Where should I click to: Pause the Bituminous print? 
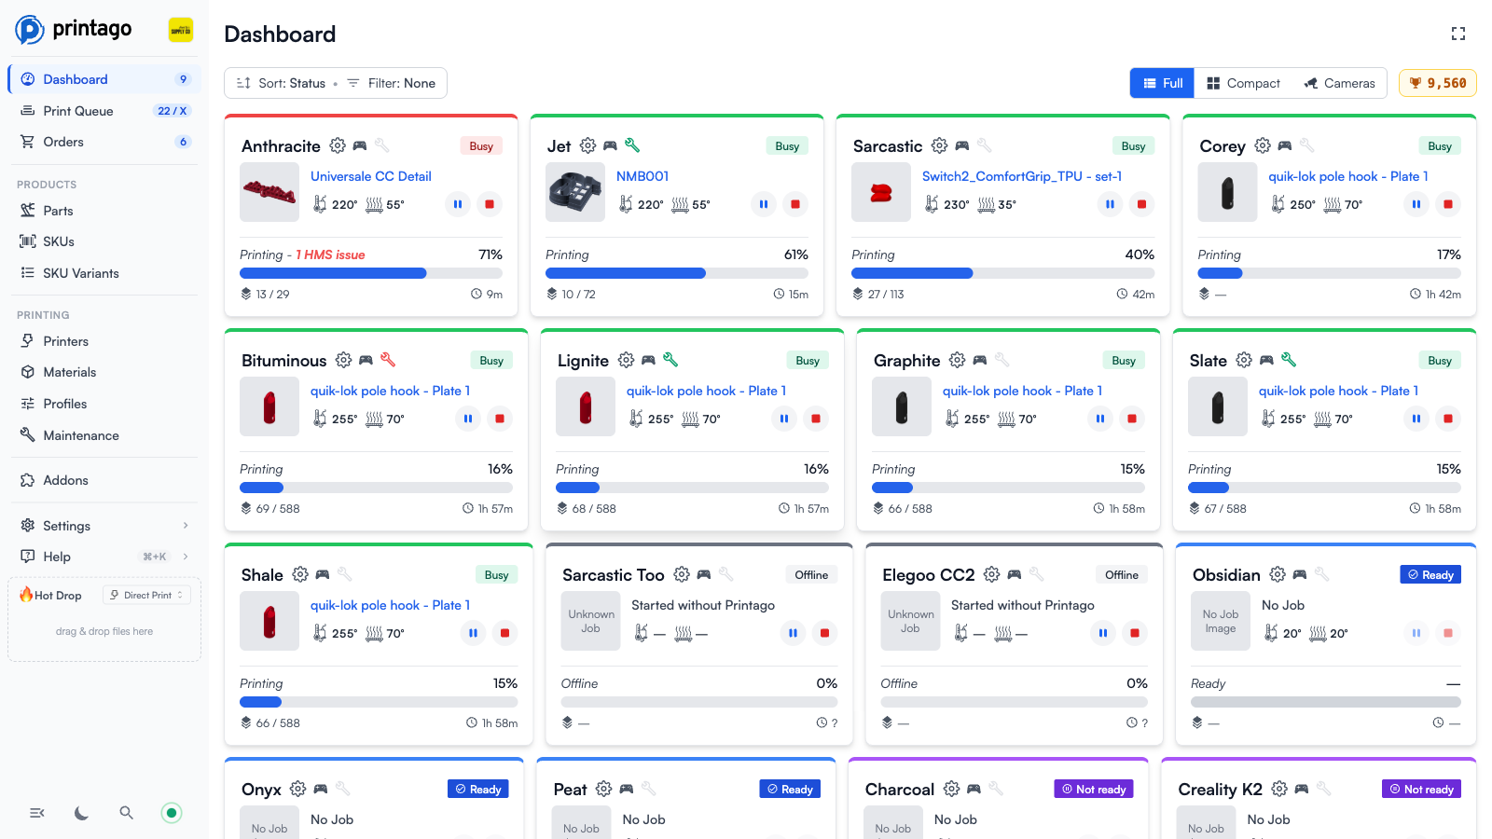click(468, 419)
